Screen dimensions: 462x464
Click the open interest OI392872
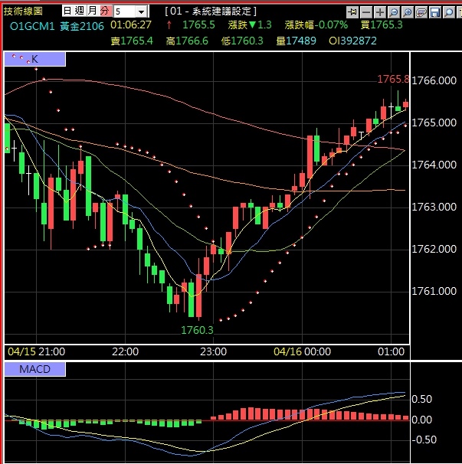coord(352,41)
